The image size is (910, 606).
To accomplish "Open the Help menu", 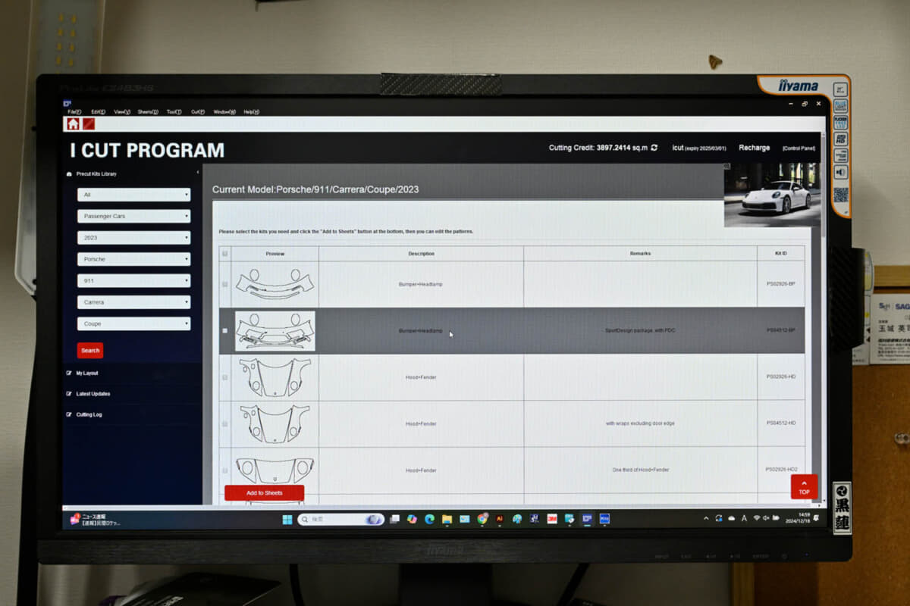I will coord(252,111).
